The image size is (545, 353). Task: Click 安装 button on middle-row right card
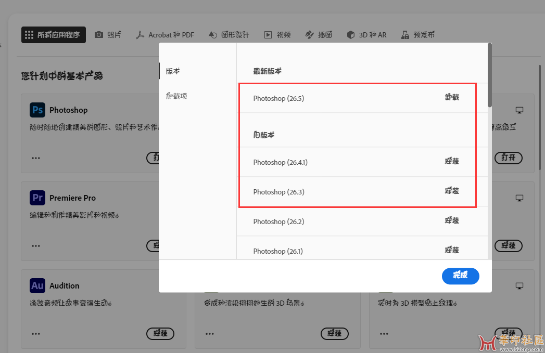509,246
